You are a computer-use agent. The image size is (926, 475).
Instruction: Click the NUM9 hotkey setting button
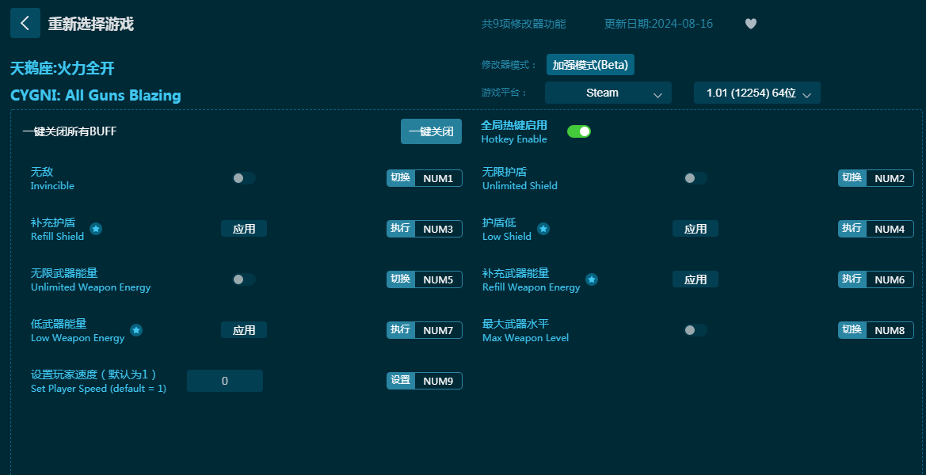pos(438,381)
